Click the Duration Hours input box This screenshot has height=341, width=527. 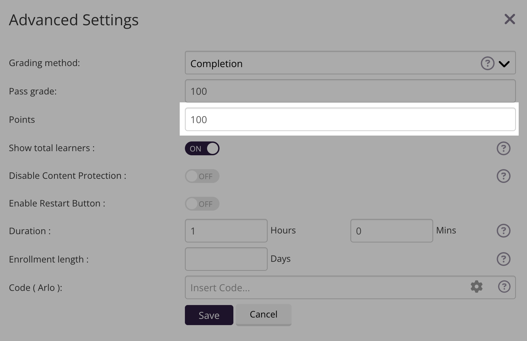coord(226,231)
